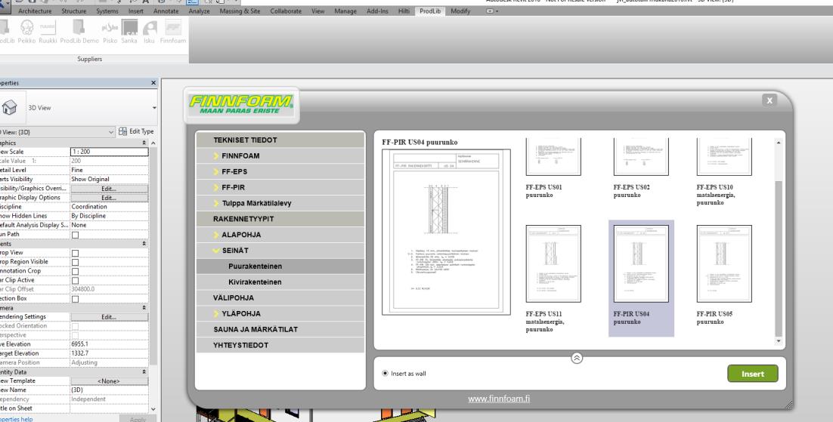Click the 3D View house icon
Image resolution: width=833 pixels, height=422 pixels.
point(10,108)
